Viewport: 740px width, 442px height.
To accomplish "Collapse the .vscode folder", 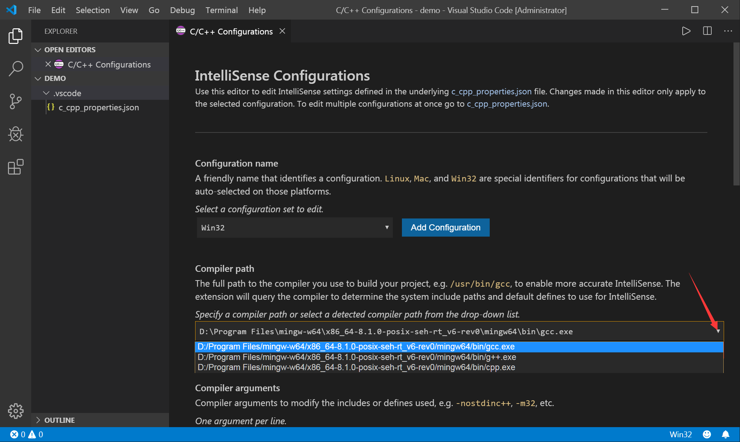I will (46, 93).
